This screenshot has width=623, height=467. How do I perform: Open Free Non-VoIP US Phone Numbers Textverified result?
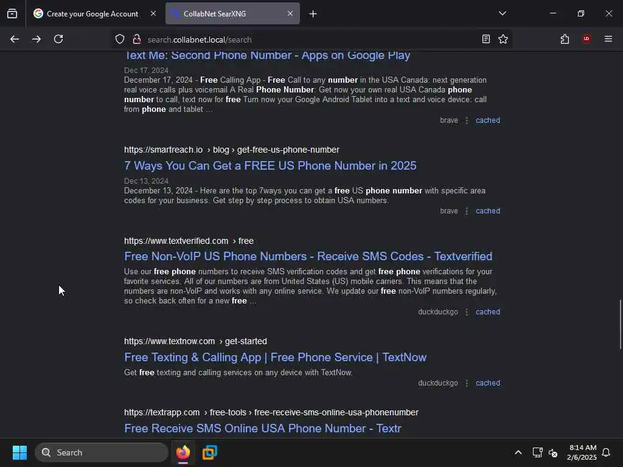[x=308, y=257]
